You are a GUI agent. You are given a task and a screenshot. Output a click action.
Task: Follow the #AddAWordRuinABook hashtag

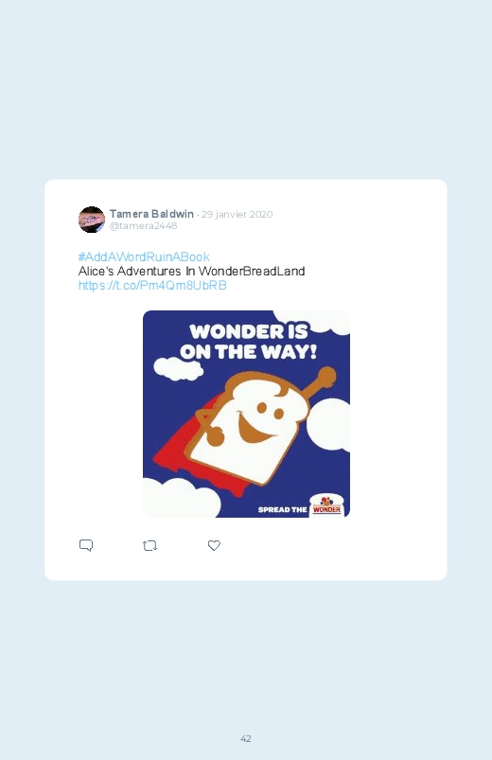[144, 256]
